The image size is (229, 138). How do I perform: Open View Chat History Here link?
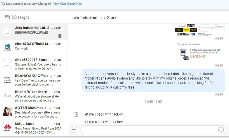coord(68,4)
